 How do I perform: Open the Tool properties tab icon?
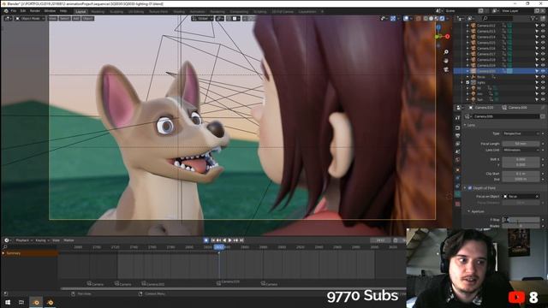click(x=458, y=118)
